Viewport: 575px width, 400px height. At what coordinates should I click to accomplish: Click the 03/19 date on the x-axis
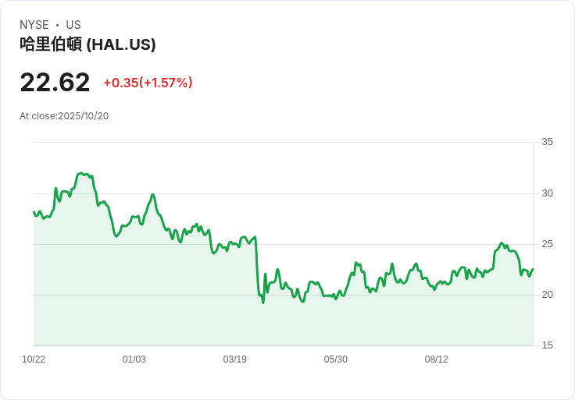(x=235, y=359)
